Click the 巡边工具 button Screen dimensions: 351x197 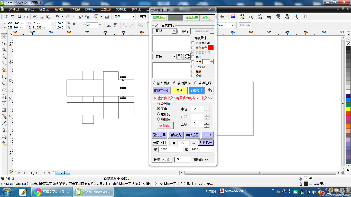click(160, 135)
